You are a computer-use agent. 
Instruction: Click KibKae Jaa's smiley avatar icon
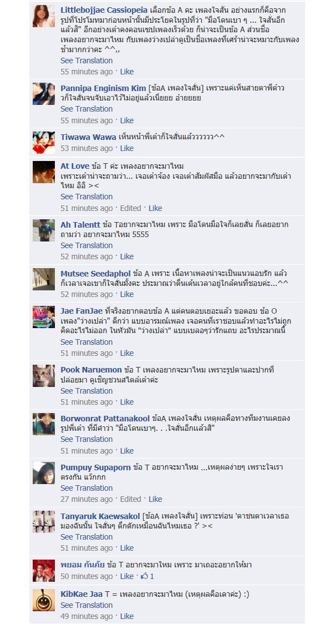pyautogui.click(x=44, y=600)
